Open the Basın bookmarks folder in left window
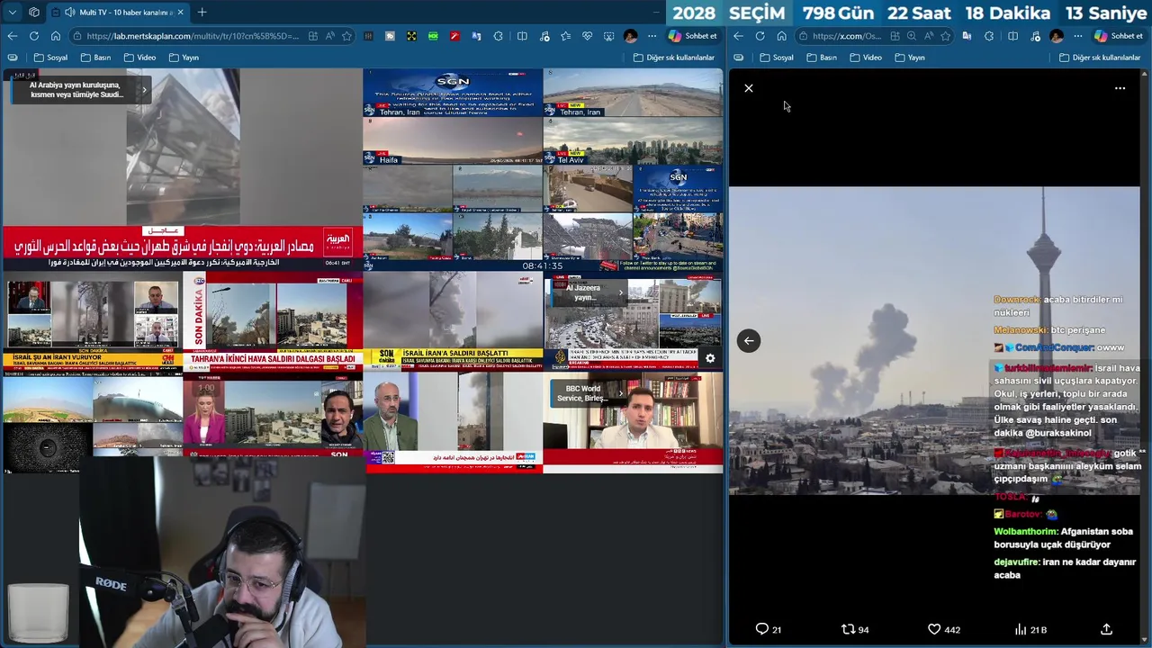The image size is (1152, 648). coord(96,58)
